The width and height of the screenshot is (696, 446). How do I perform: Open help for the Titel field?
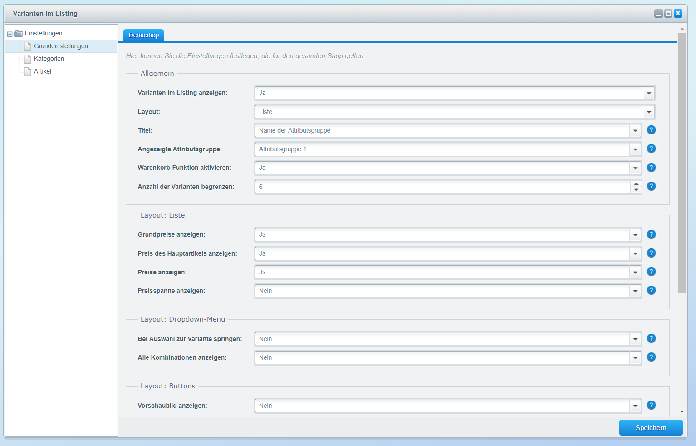point(651,130)
